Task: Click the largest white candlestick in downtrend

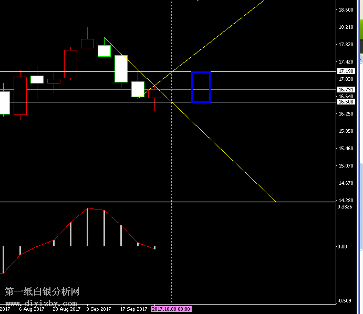Action: pos(121,68)
